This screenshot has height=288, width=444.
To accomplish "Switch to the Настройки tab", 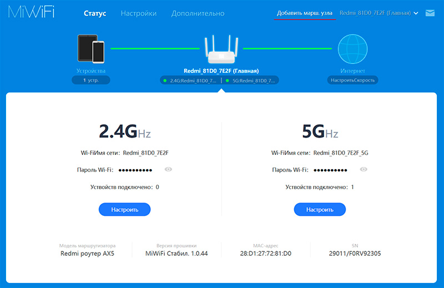I will click(139, 13).
